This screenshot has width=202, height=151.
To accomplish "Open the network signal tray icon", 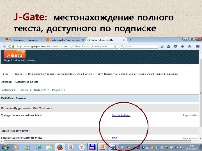I will tap(176, 147).
